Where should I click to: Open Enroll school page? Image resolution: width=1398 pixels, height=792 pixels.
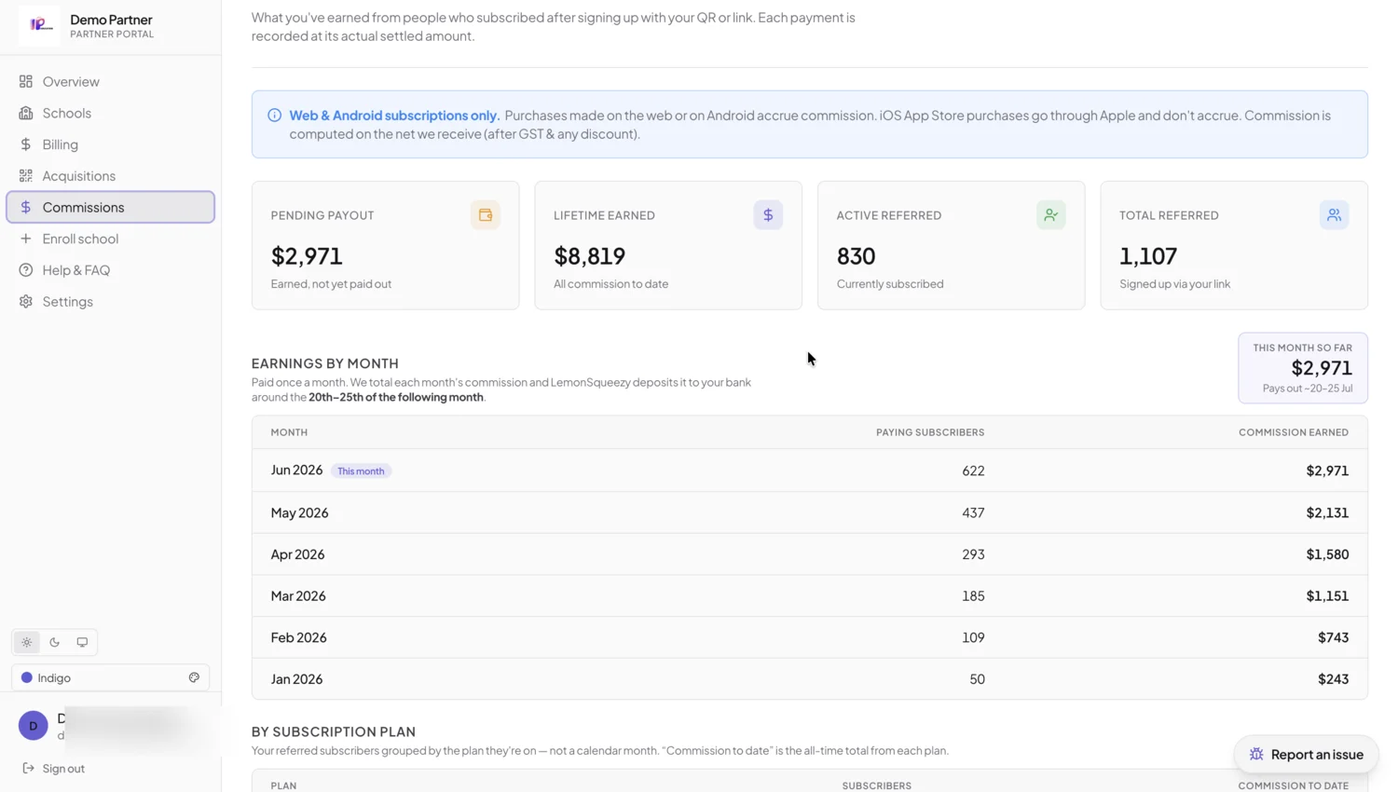(111, 239)
